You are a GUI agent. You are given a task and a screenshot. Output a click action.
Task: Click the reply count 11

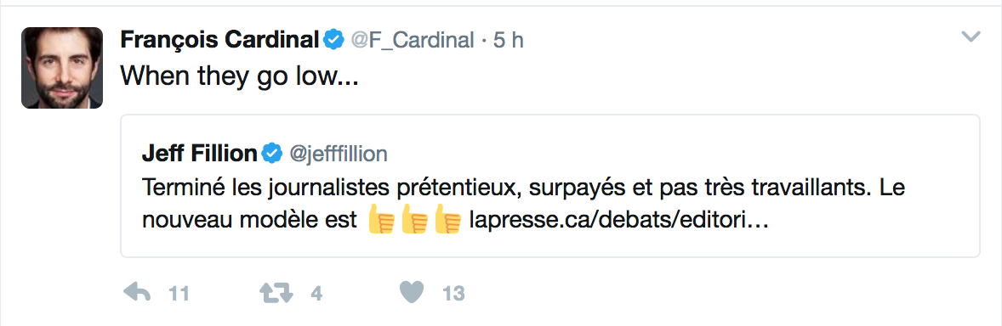(179, 294)
